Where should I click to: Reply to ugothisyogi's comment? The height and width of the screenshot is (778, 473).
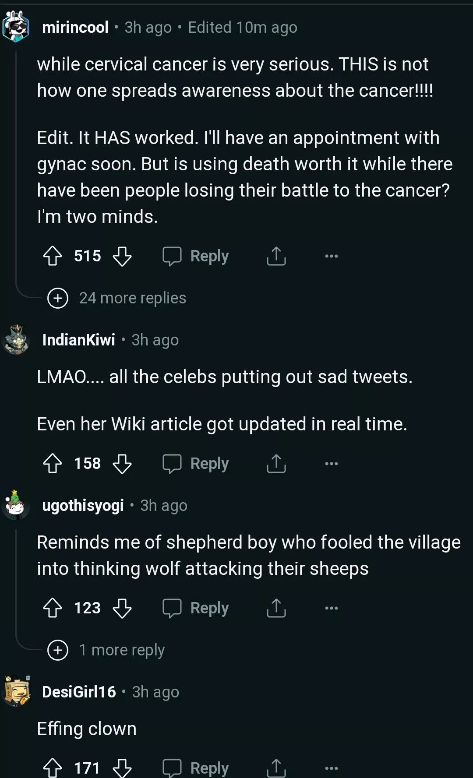[196, 608]
